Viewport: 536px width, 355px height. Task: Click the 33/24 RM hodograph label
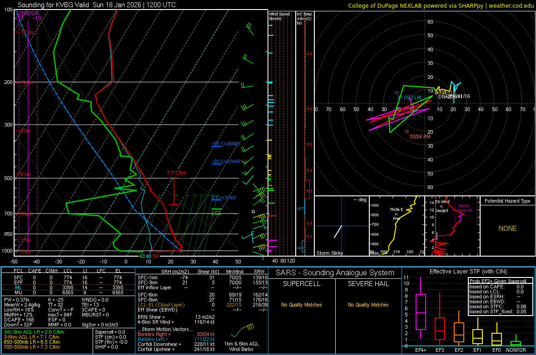point(420,136)
